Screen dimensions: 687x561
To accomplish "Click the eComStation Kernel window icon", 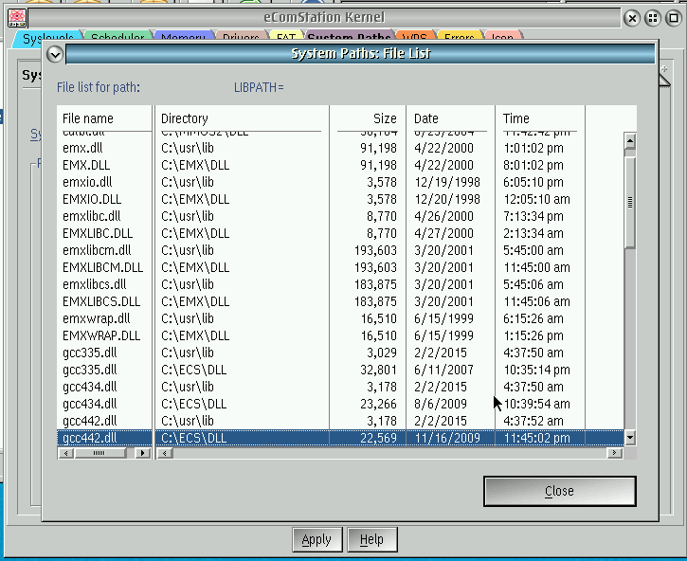I will [15, 17].
